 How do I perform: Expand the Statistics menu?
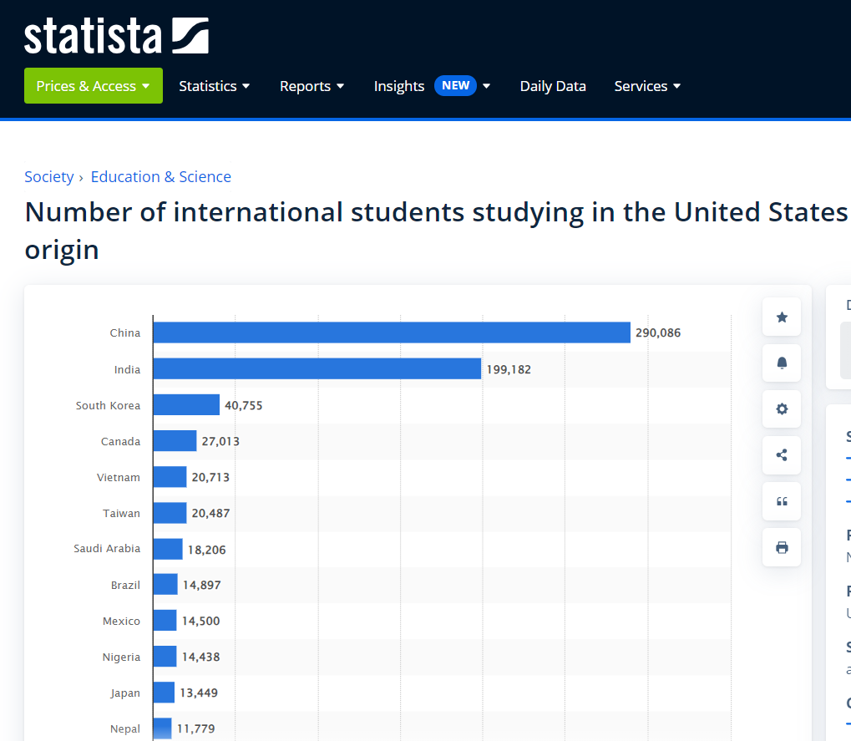coord(215,86)
